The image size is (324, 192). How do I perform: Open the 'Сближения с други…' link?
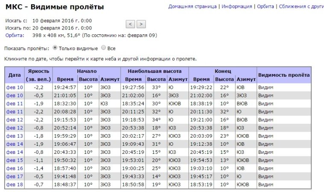tap(301, 6)
